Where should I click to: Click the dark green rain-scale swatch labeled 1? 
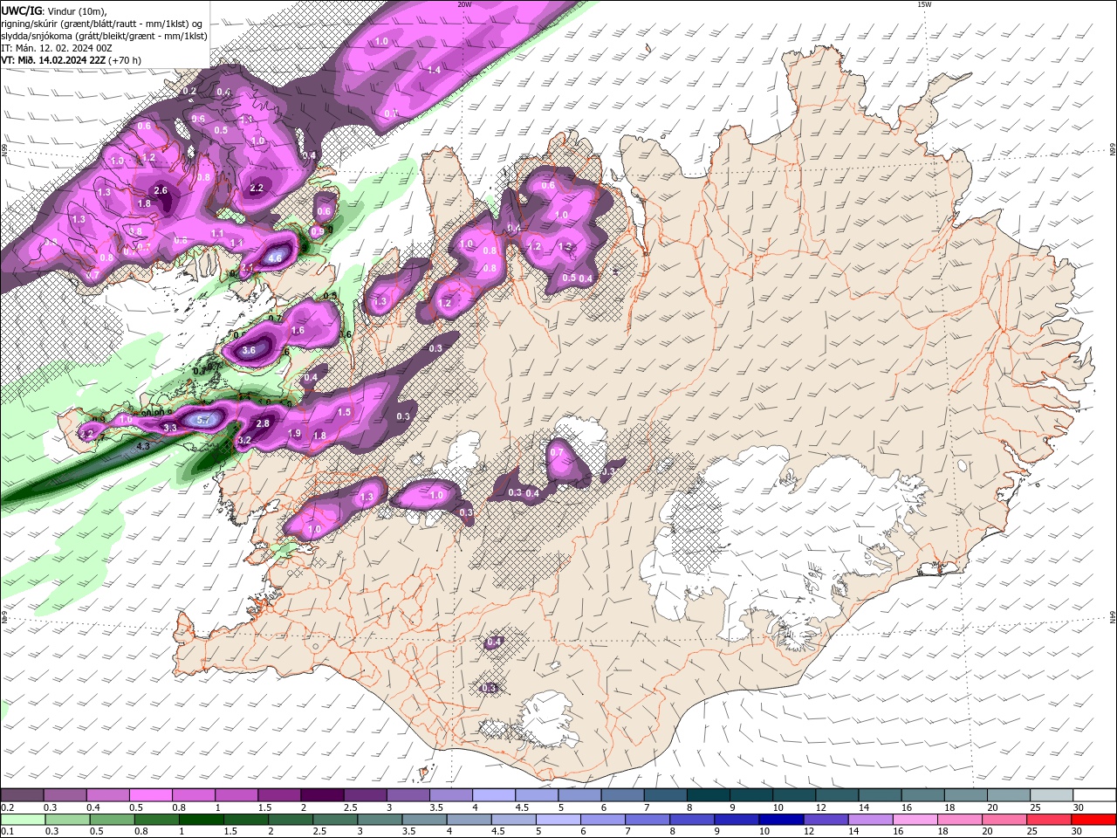pos(201,820)
